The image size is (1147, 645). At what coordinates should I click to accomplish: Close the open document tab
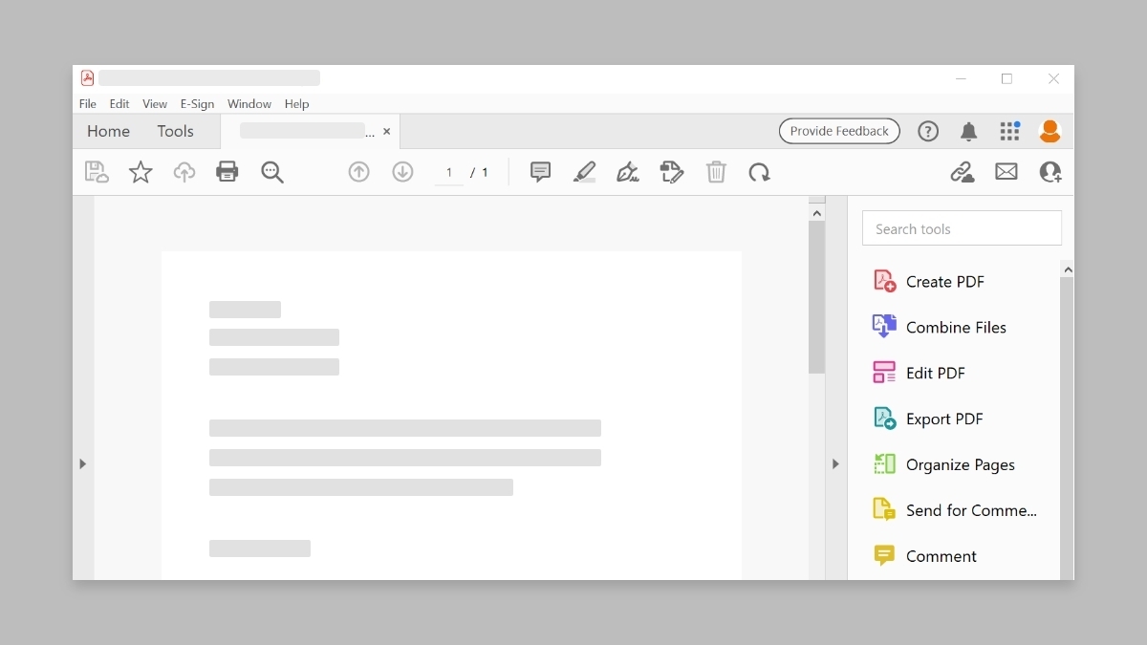[386, 132]
